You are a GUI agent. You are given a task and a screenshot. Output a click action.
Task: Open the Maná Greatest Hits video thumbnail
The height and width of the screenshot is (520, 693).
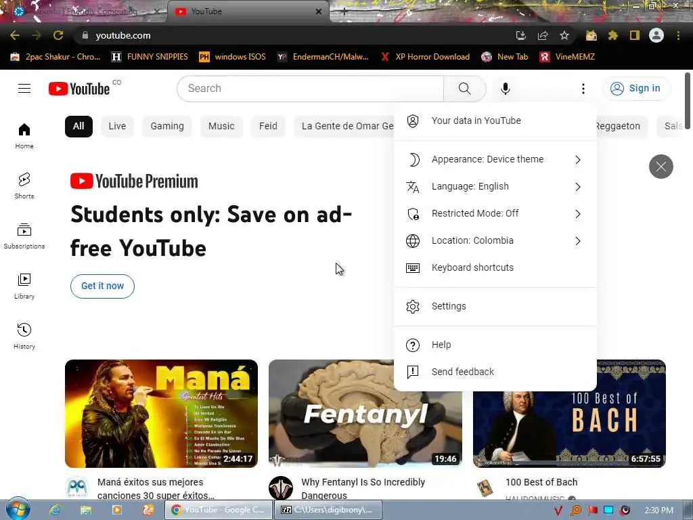pos(161,414)
